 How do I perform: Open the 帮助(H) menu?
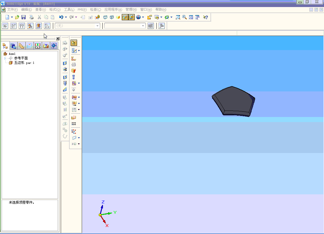click(x=161, y=10)
